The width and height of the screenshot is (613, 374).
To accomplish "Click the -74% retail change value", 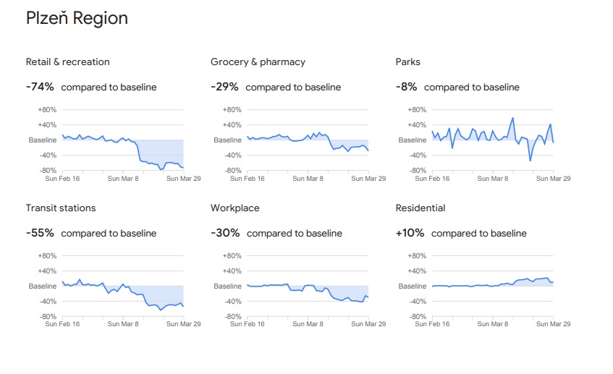I will pyautogui.click(x=40, y=87).
